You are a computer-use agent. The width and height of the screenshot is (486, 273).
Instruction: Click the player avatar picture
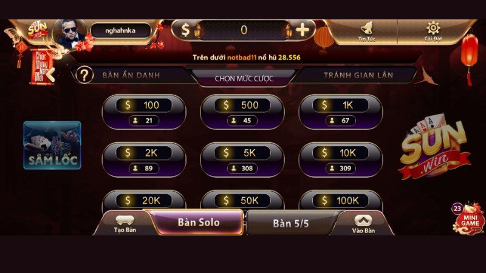69,33
